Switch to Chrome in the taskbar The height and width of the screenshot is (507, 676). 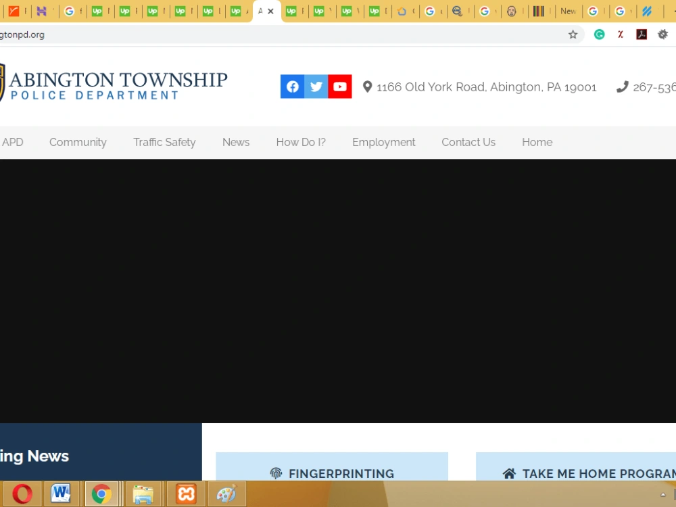[x=101, y=493]
